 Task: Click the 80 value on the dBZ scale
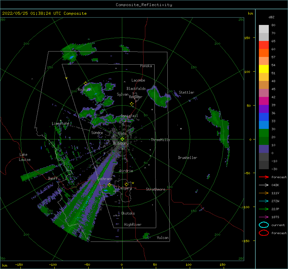point(273,25)
